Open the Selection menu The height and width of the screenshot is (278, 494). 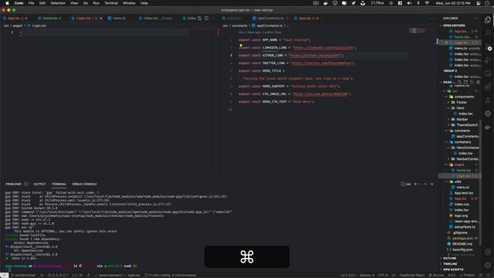58,3
